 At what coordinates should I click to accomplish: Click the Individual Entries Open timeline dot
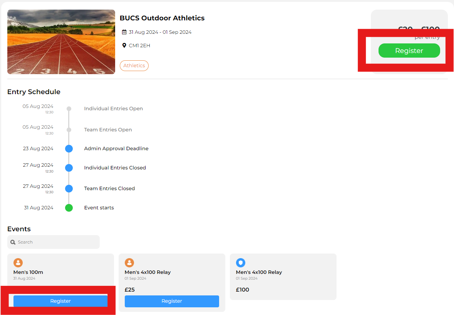tap(69, 109)
